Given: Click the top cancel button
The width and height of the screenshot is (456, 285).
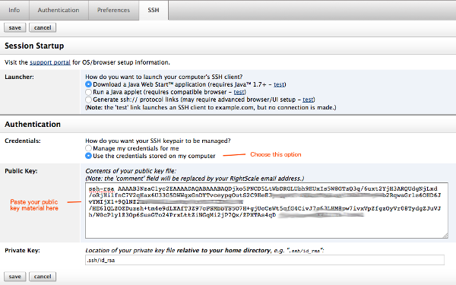Looking at the screenshot, I should click(43, 27).
